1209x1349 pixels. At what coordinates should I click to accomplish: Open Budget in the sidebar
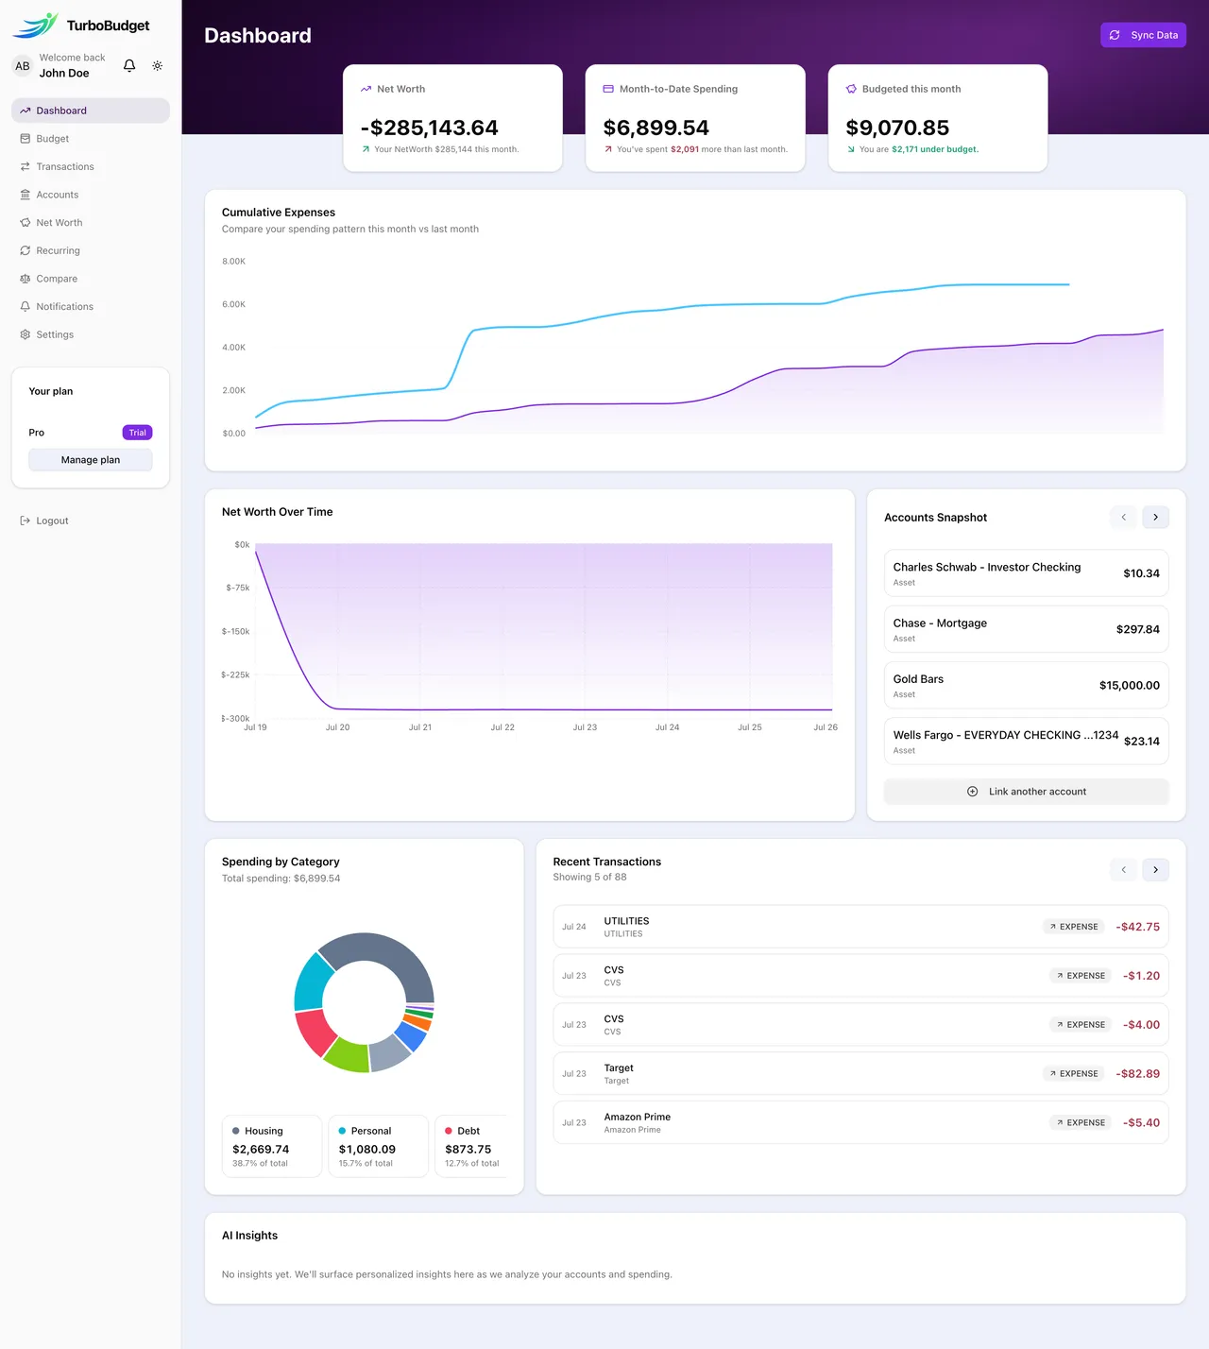[x=91, y=139]
